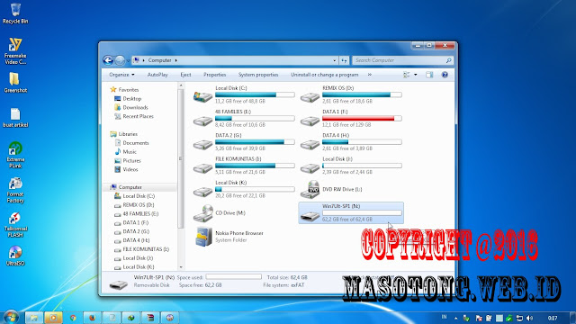
Task: Open Properties from the toolbar
Action: pos(214,75)
